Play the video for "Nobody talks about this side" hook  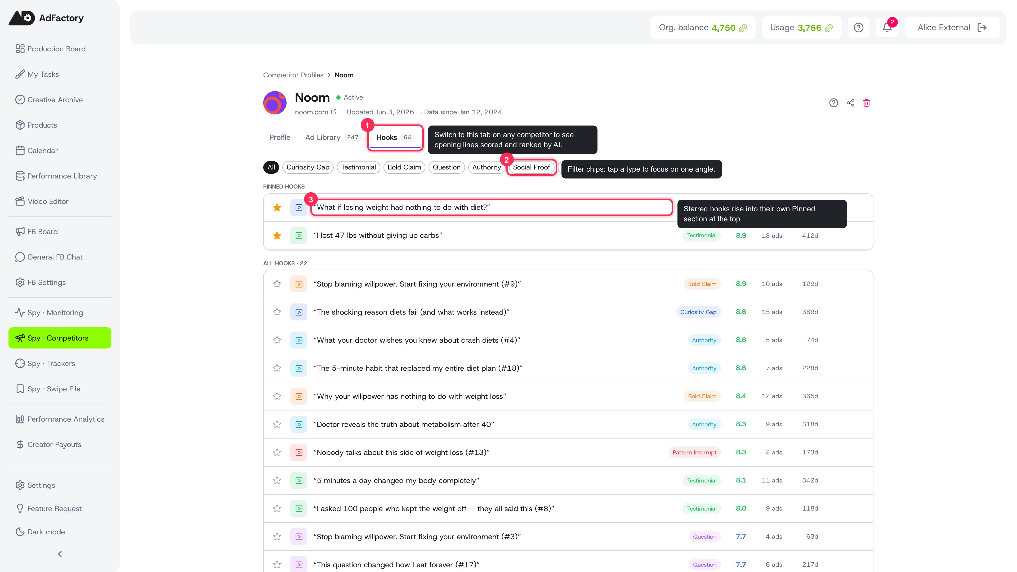tap(299, 452)
